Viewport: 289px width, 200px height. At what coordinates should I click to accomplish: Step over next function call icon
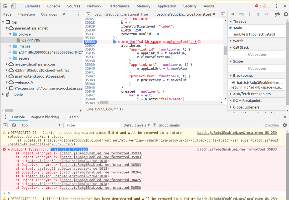click(x=241, y=14)
